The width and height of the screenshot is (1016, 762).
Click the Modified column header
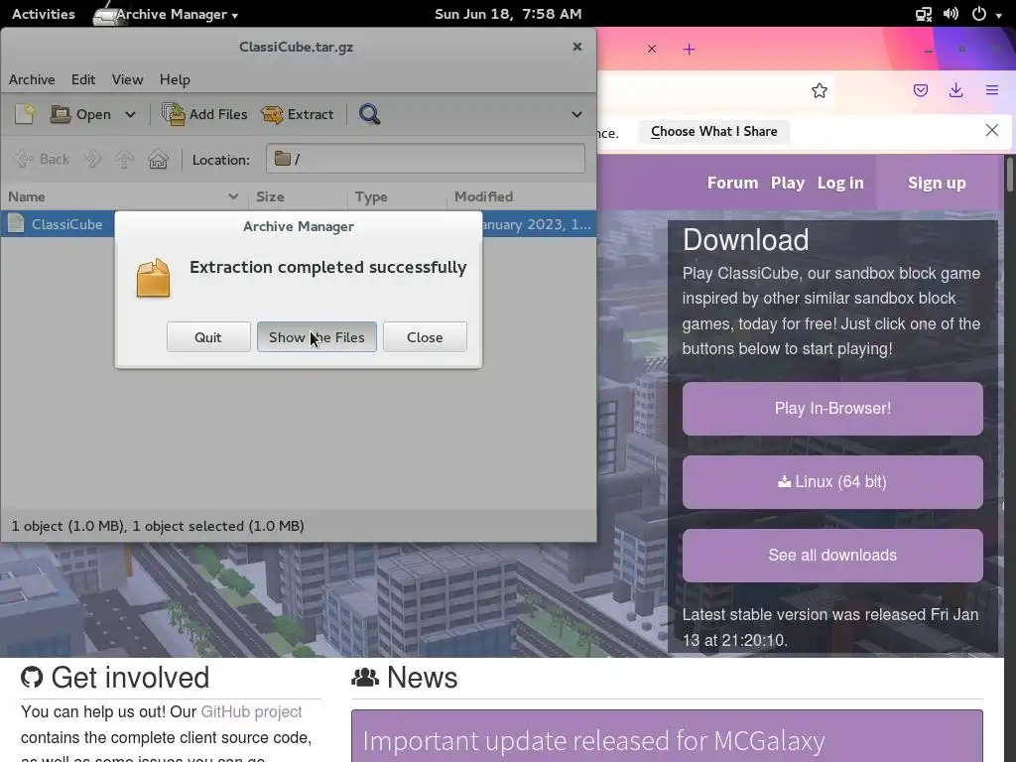(x=521, y=197)
